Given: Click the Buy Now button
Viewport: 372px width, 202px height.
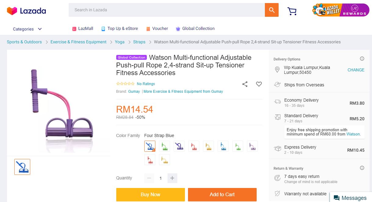Looking at the screenshot, I should [x=150, y=194].
